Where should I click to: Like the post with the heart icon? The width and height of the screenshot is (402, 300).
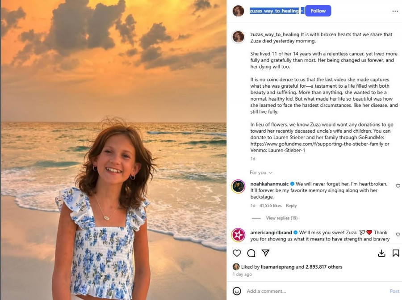point(237,253)
